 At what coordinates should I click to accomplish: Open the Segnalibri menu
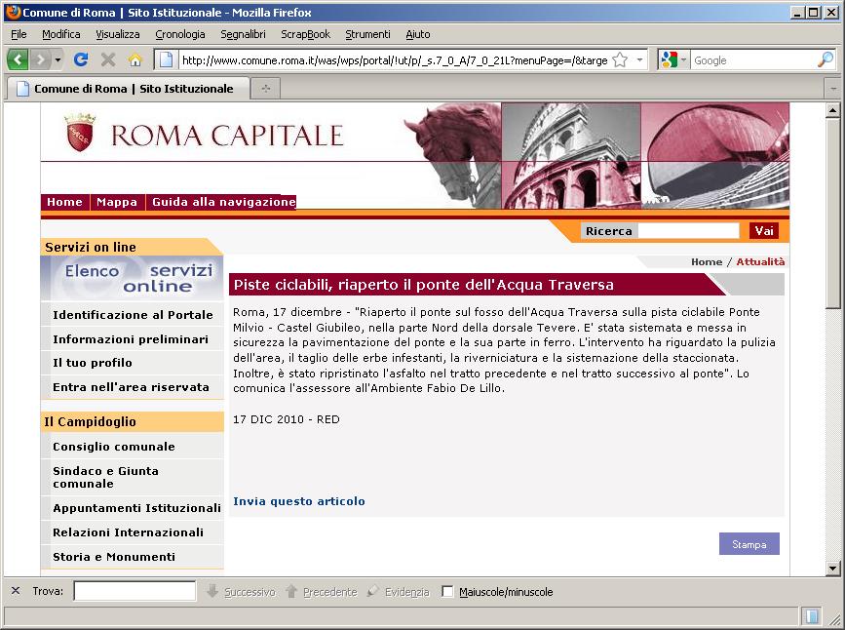tap(243, 34)
